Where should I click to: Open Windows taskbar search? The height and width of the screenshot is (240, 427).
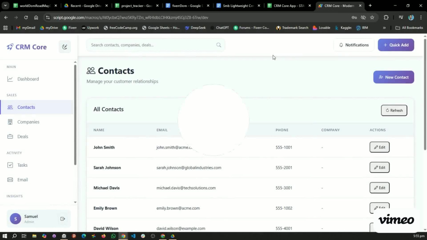pos(15,236)
